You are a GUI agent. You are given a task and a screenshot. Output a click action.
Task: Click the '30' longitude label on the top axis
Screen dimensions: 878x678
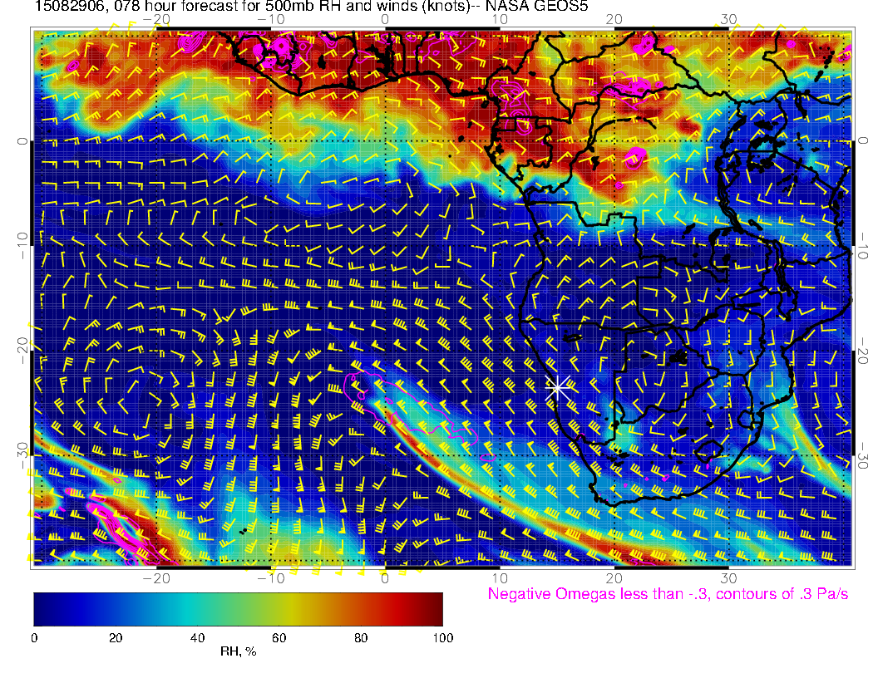[x=728, y=19]
